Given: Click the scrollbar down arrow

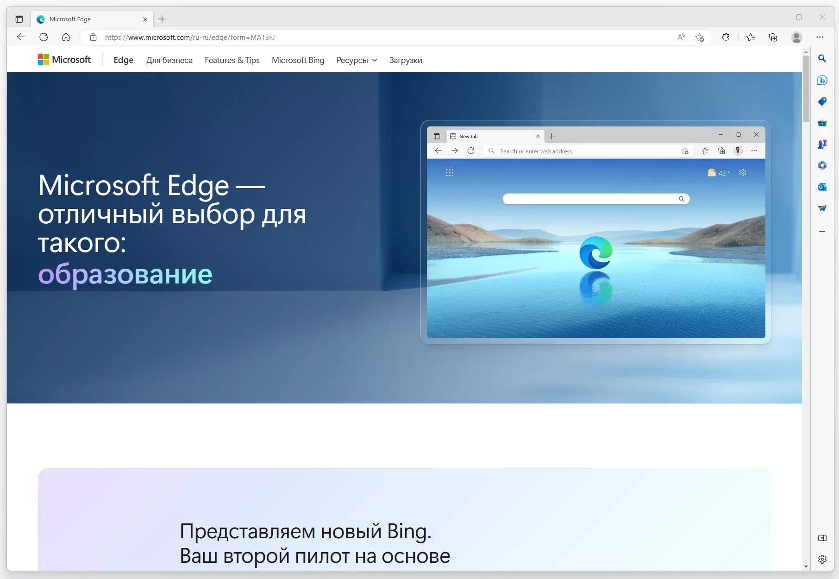Looking at the screenshot, I should point(806,566).
